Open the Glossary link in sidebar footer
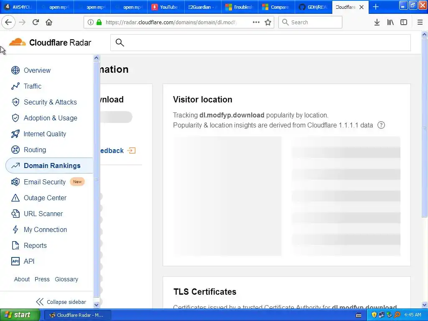 (66, 279)
